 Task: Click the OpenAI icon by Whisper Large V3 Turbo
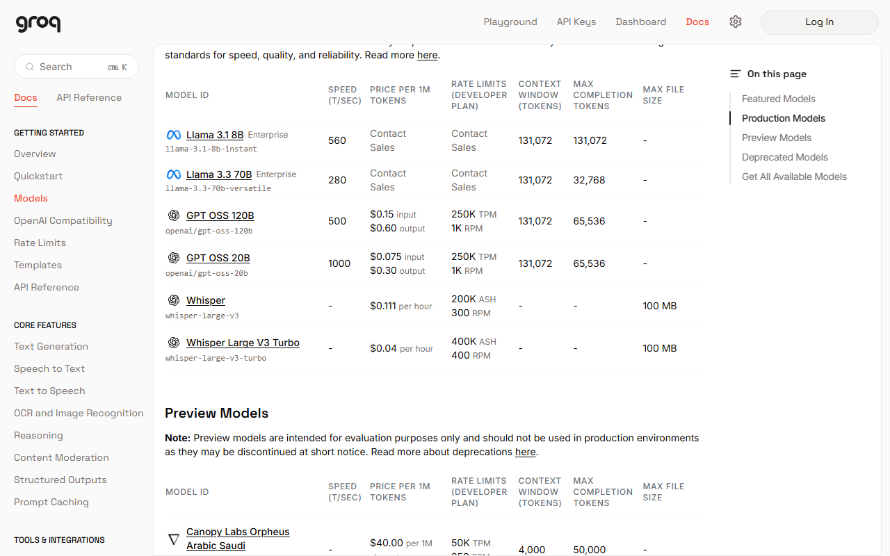point(174,343)
